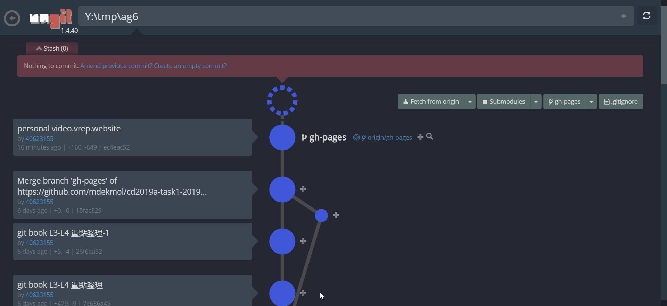Screen dimensions: 667x306
Task: Click author 40623155 on merge commit
Action: [40, 202]
